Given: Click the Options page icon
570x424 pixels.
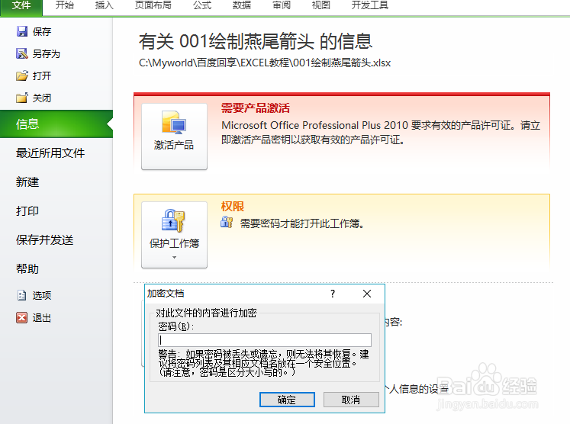Looking at the screenshot, I should click(x=22, y=295).
